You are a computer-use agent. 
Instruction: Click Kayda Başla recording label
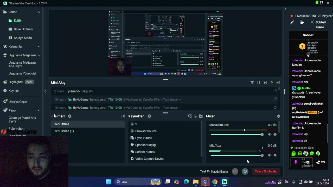(219, 171)
